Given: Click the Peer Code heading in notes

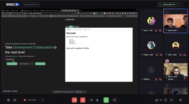Looking at the screenshot, I should 71,33.
